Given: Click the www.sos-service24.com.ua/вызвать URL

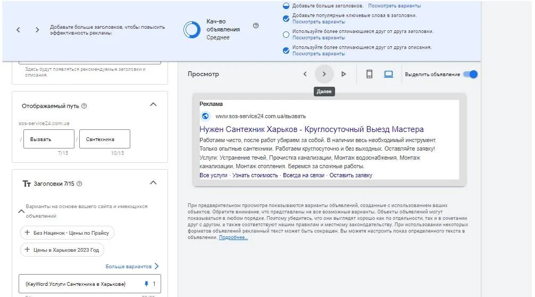Looking at the screenshot, I should point(261,116).
